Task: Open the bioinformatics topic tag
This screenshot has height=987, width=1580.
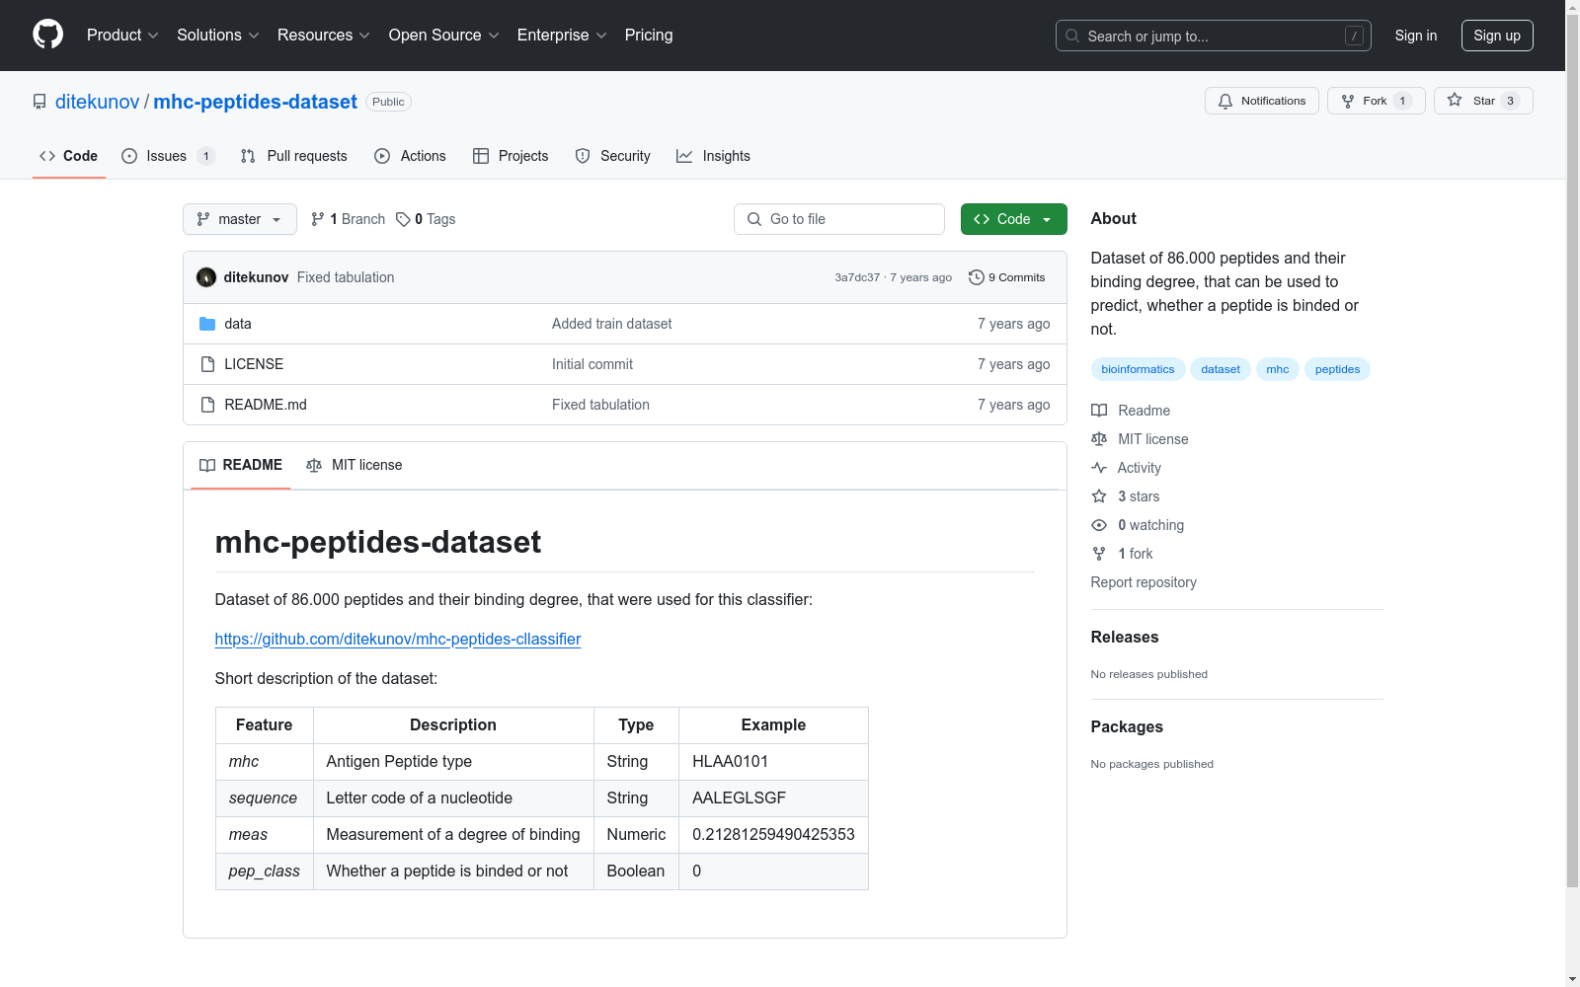Action: [x=1138, y=369]
